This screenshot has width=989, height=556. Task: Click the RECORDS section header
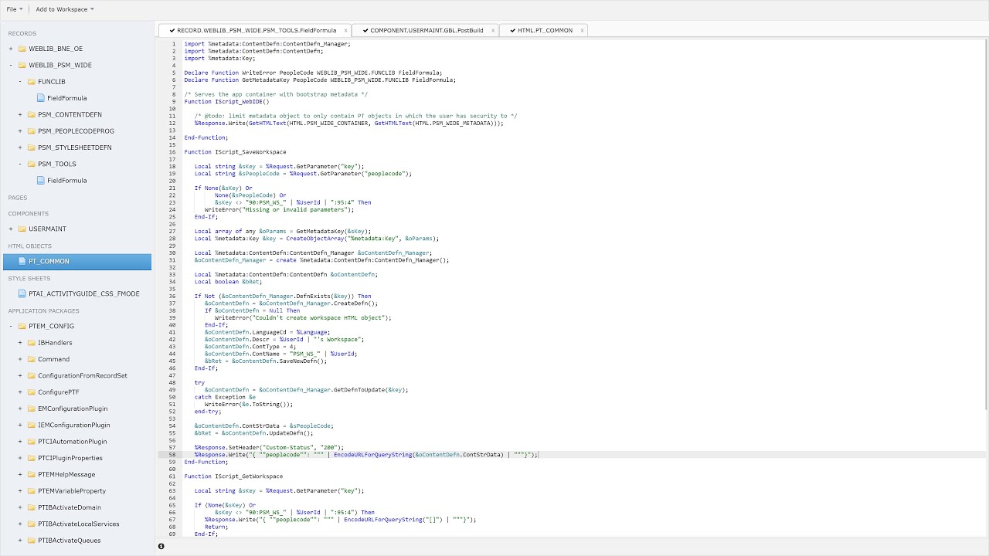click(x=22, y=33)
